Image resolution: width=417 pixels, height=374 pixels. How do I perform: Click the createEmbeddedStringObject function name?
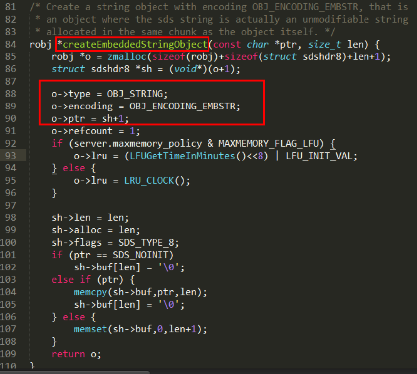click(x=135, y=44)
